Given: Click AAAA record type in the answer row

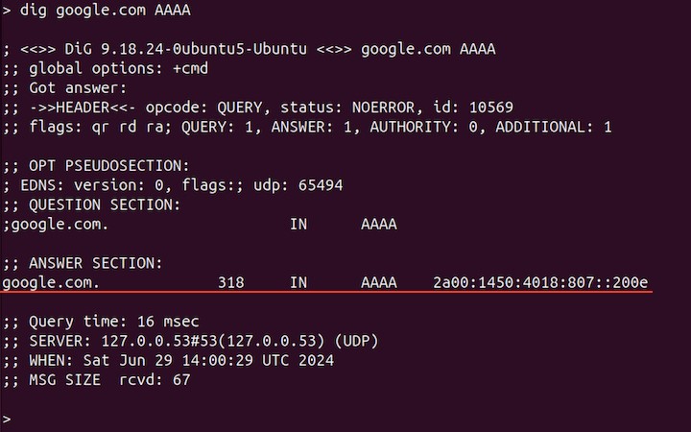Looking at the screenshot, I should [379, 283].
